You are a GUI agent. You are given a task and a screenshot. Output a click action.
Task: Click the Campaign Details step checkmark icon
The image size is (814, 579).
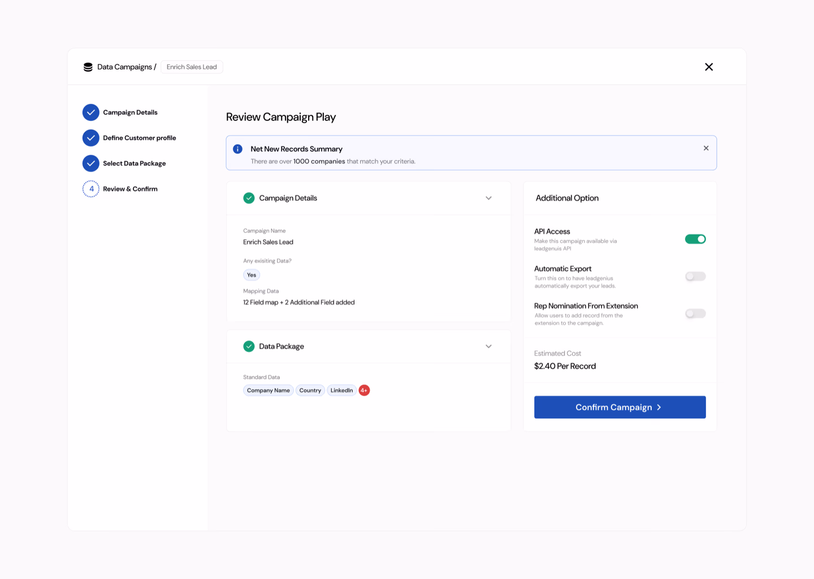[x=91, y=113]
